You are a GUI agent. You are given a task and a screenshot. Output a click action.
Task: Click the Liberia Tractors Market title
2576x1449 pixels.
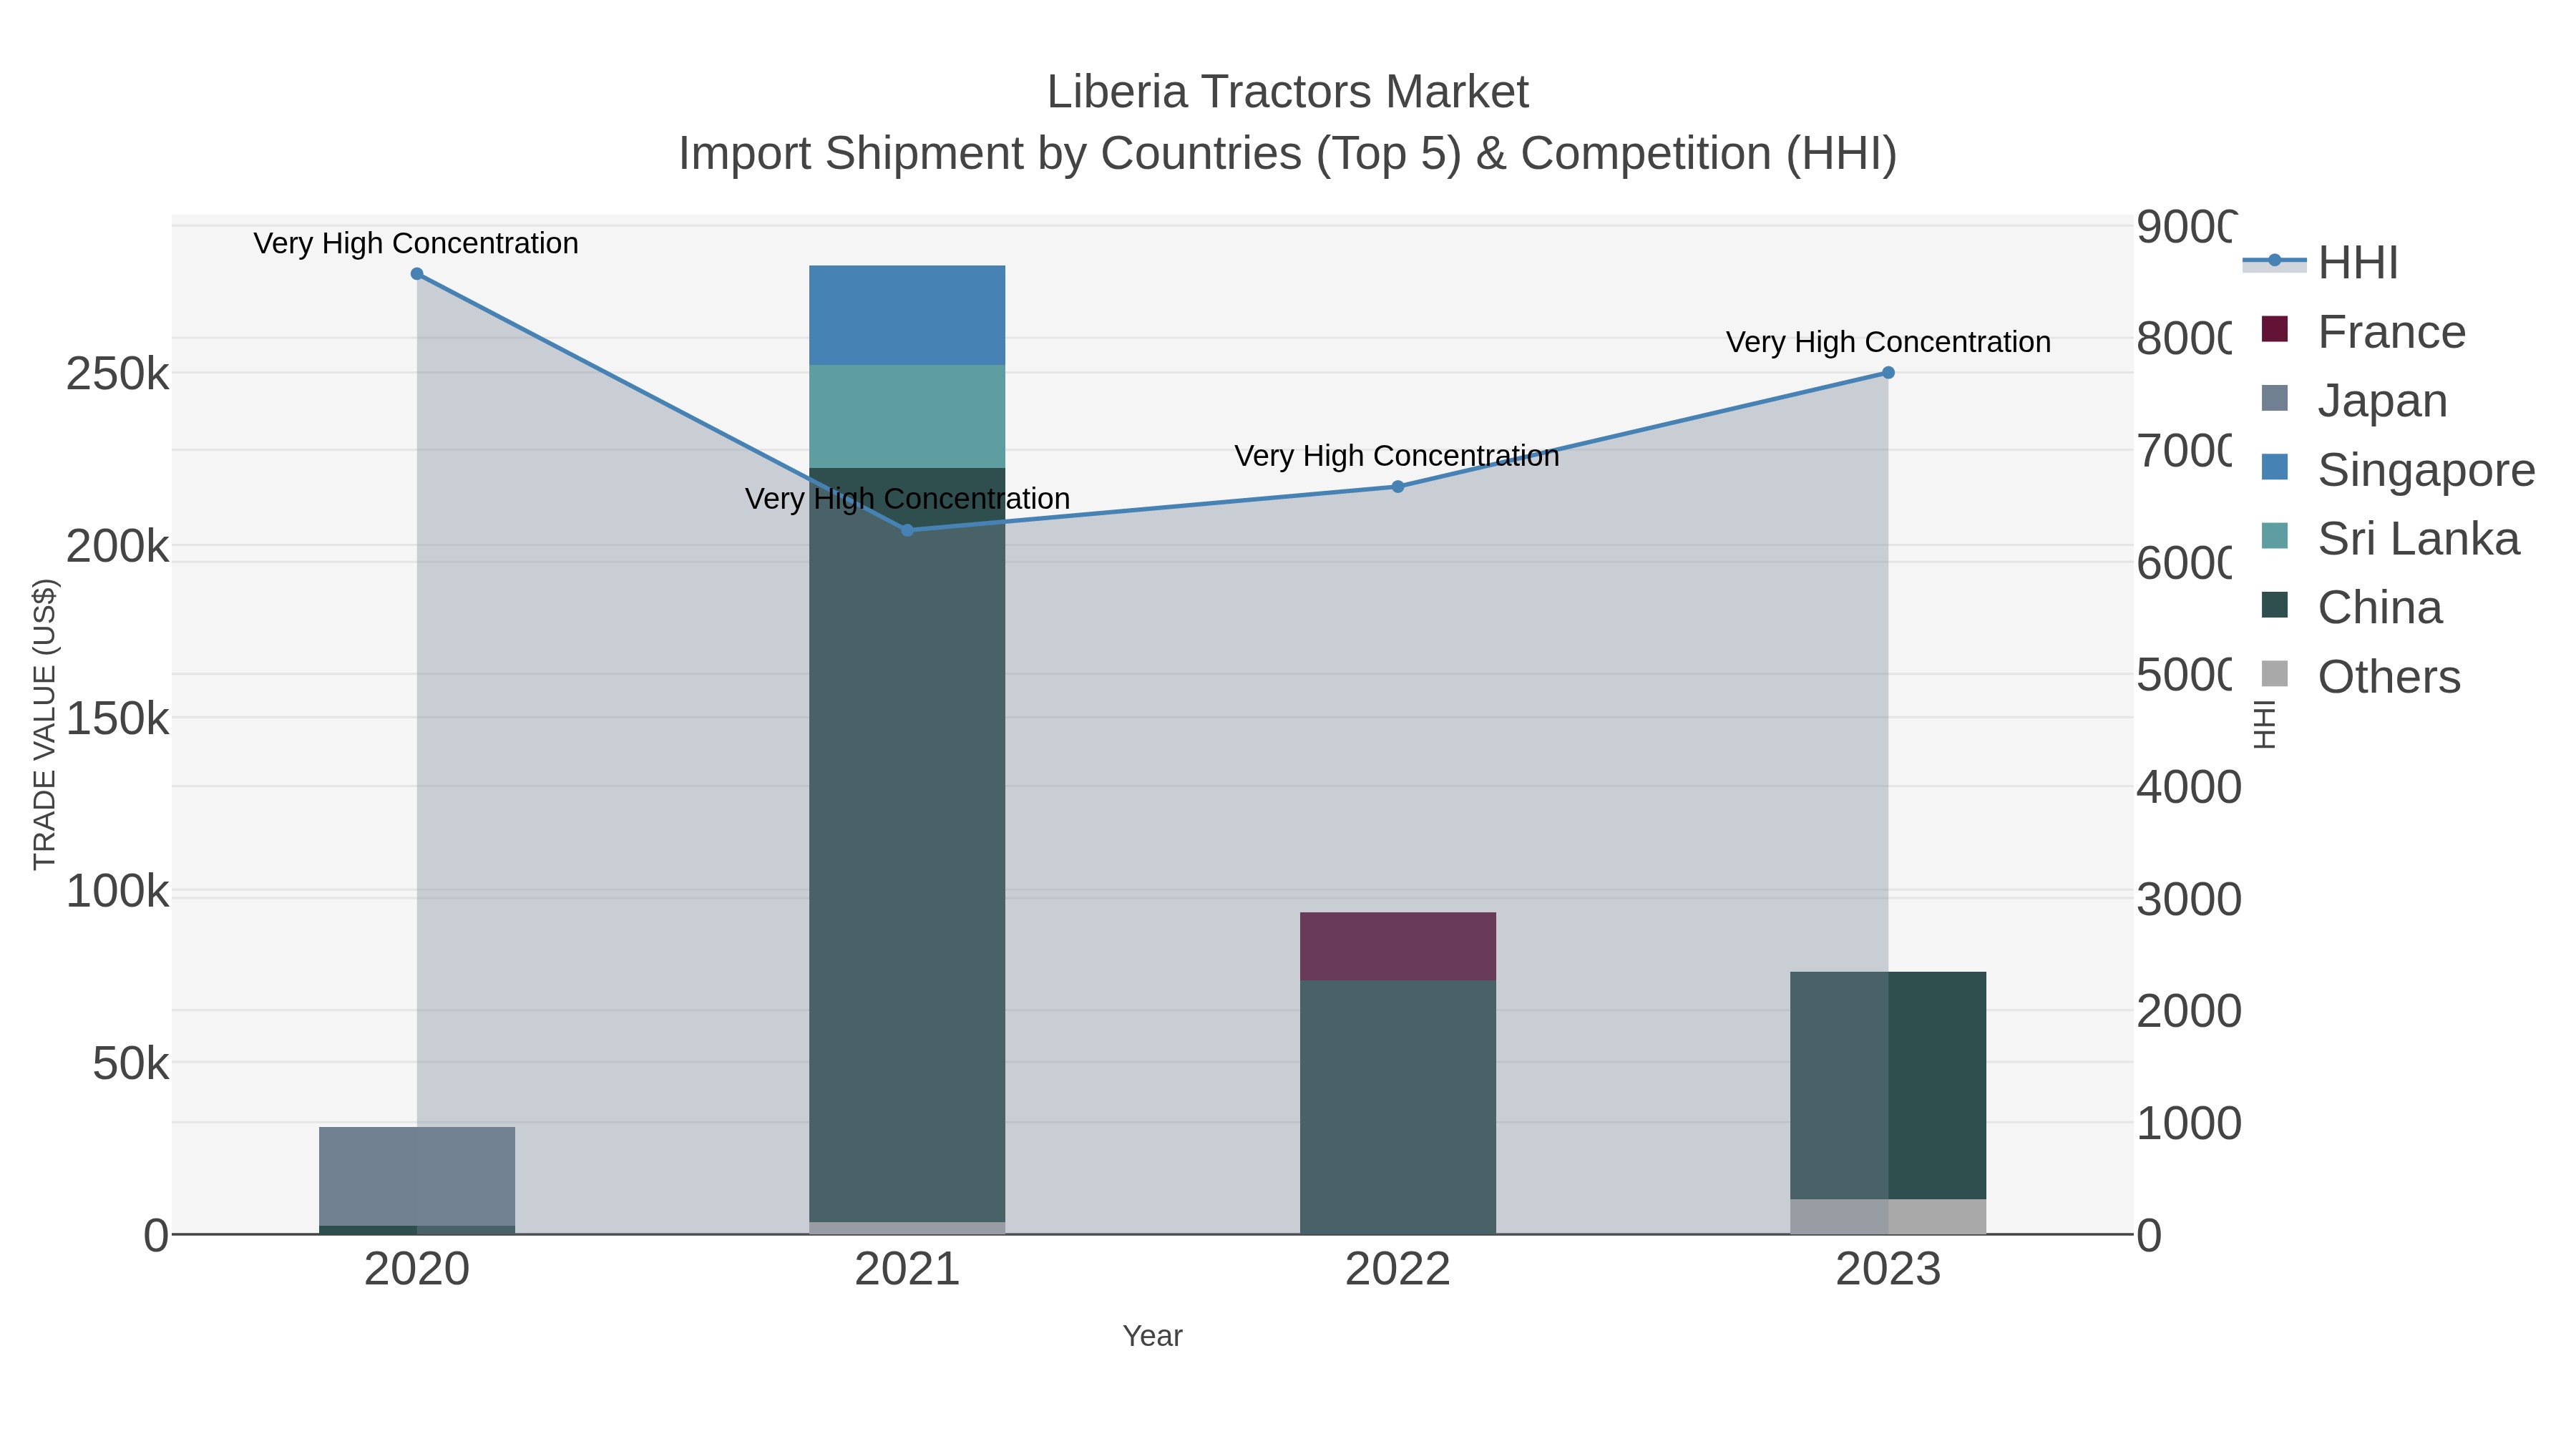coord(1288,92)
